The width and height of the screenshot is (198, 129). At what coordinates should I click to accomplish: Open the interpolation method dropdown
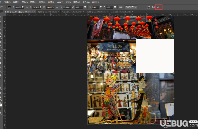[131, 7]
